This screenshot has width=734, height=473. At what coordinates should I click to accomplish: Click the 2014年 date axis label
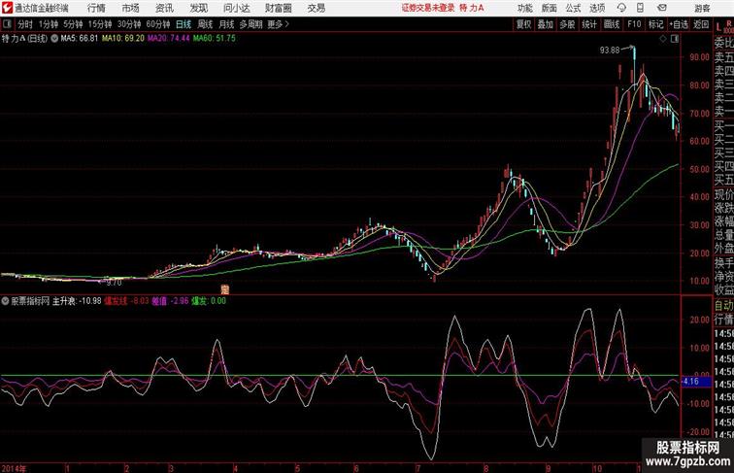pyautogui.click(x=14, y=468)
